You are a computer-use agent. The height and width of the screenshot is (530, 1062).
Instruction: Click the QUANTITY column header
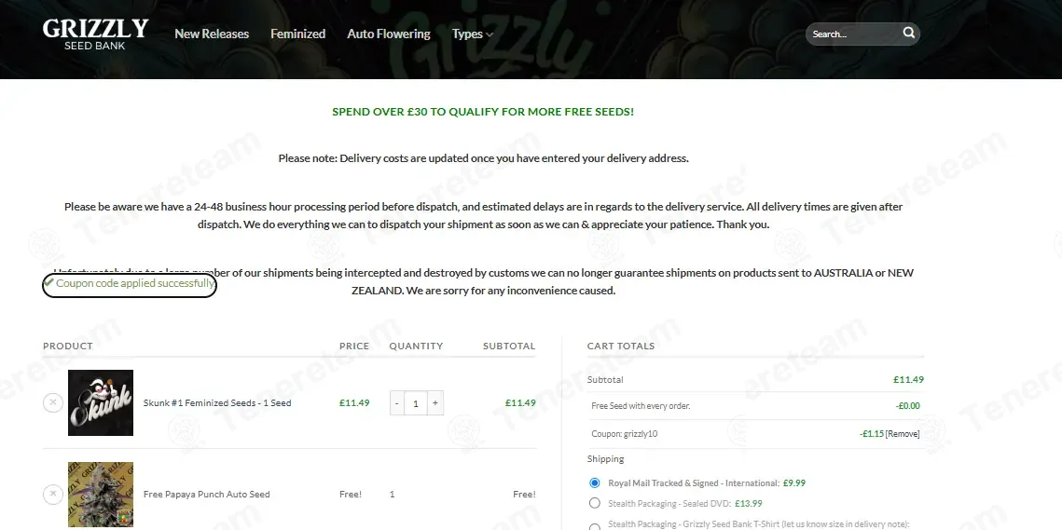point(416,346)
